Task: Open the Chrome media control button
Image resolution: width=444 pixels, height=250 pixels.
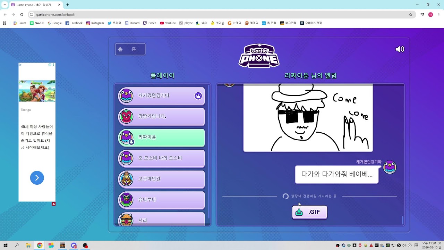Action: click(422, 15)
